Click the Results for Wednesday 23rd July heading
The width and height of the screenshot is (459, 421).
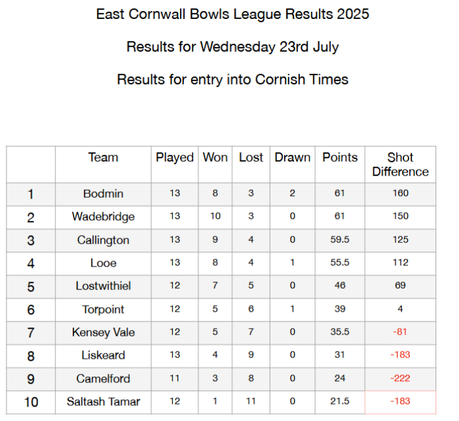(x=232, y=47)
